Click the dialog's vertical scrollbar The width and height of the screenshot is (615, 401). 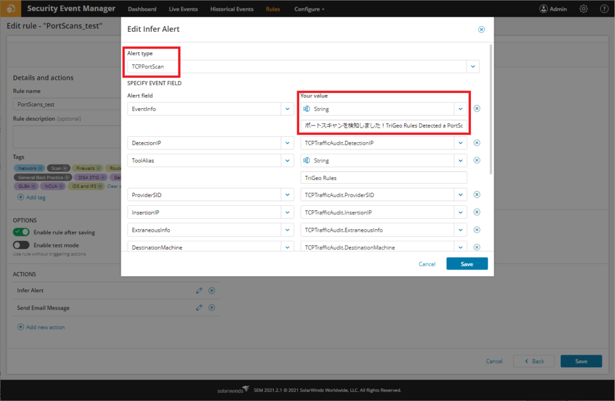pyautogui.click(x=490, y=109)
